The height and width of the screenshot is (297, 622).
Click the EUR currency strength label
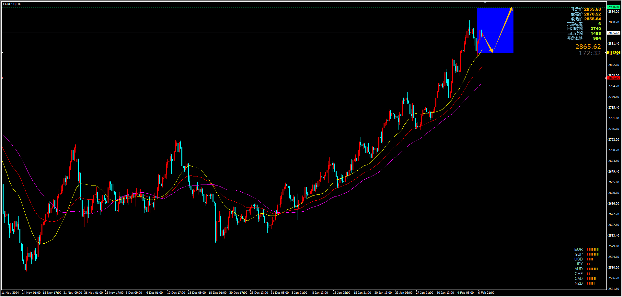578,249
